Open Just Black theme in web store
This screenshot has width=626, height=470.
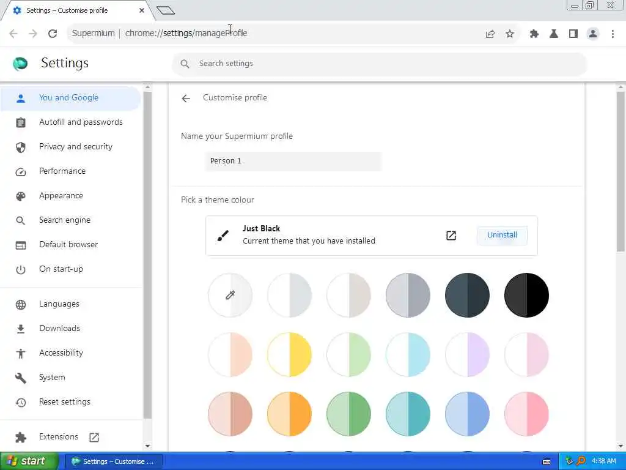coord(451,236)
